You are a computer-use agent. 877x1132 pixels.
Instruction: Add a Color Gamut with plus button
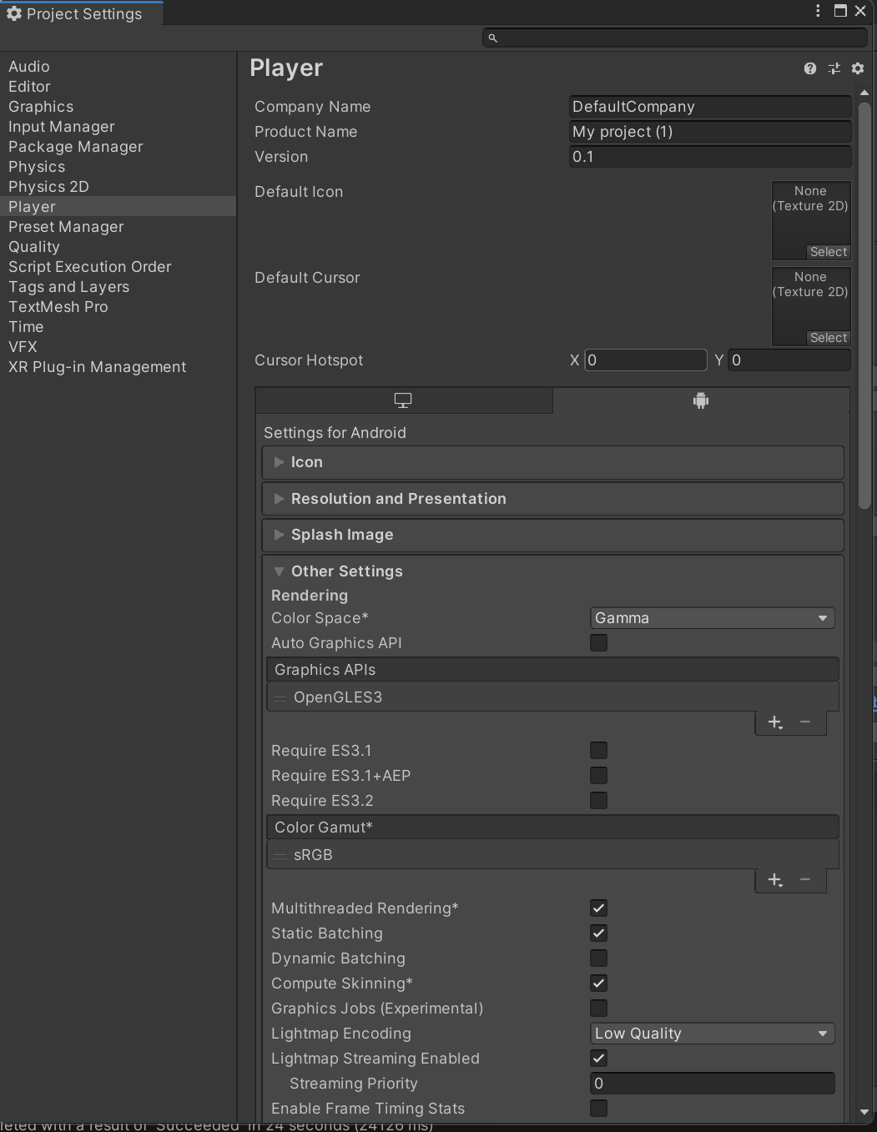pos(775,880)
